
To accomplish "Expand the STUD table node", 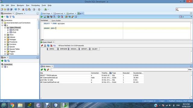I will 8,32.
